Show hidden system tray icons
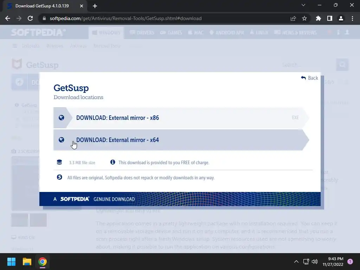 296,262
